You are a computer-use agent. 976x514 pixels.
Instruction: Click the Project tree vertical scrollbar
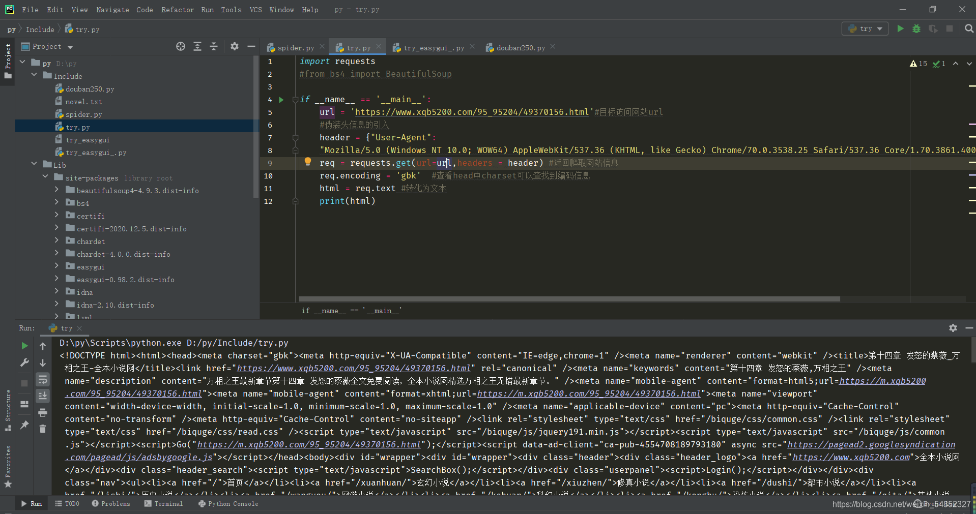(255, 127)
